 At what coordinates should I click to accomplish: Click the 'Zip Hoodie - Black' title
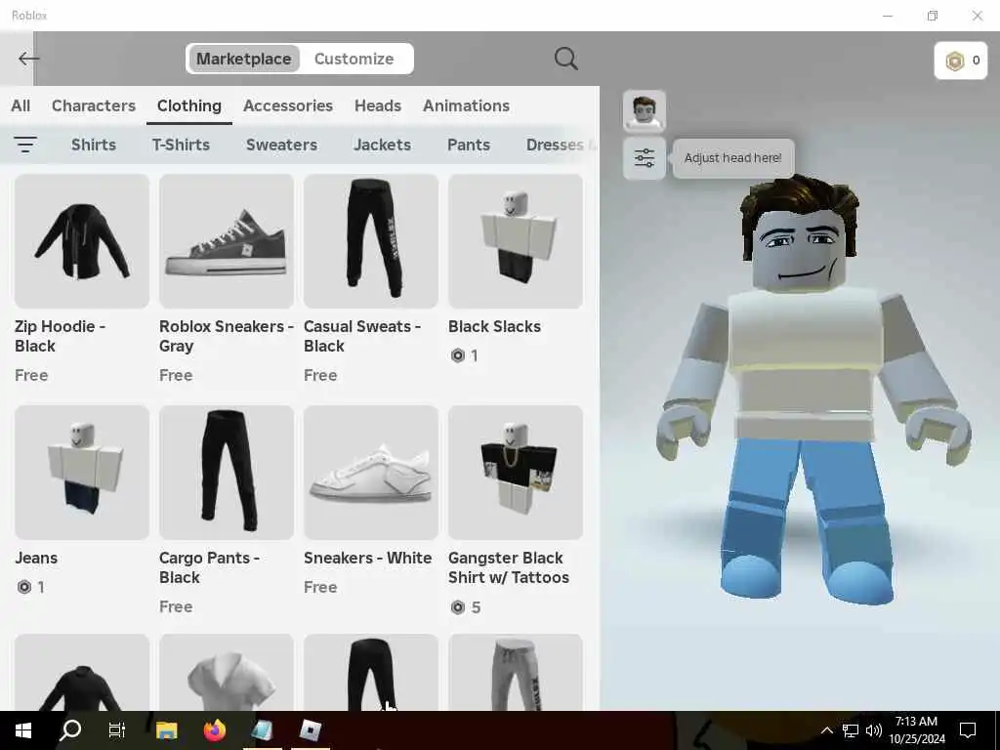60,336
